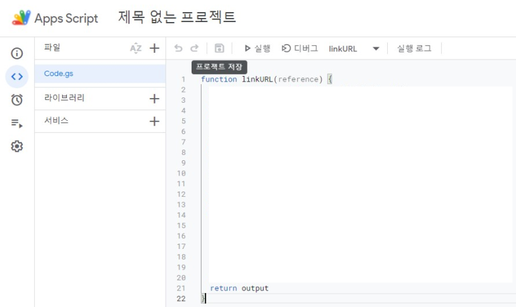Rename the project via 제목 없는 프로젝트 title

177,17
